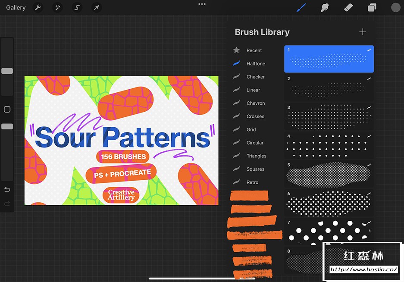404x282 pixels.
Task: Select halftone brush 5
Action: [x=329, y=174]
